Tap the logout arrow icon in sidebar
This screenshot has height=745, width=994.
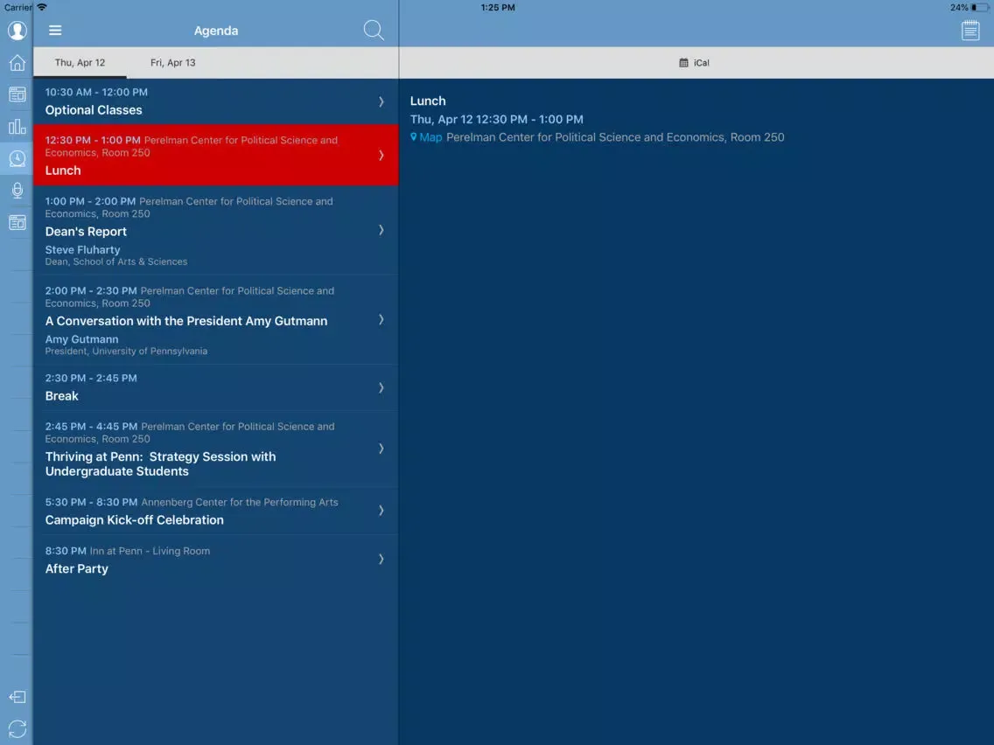17,697
